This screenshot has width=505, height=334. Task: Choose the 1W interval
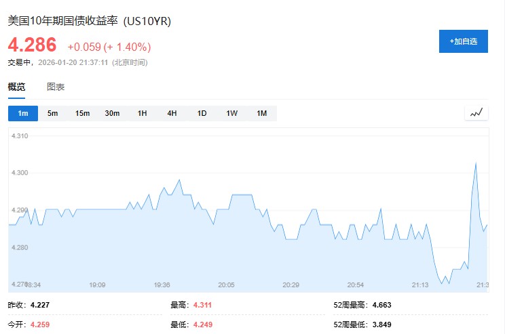click(x=232, y=113)
